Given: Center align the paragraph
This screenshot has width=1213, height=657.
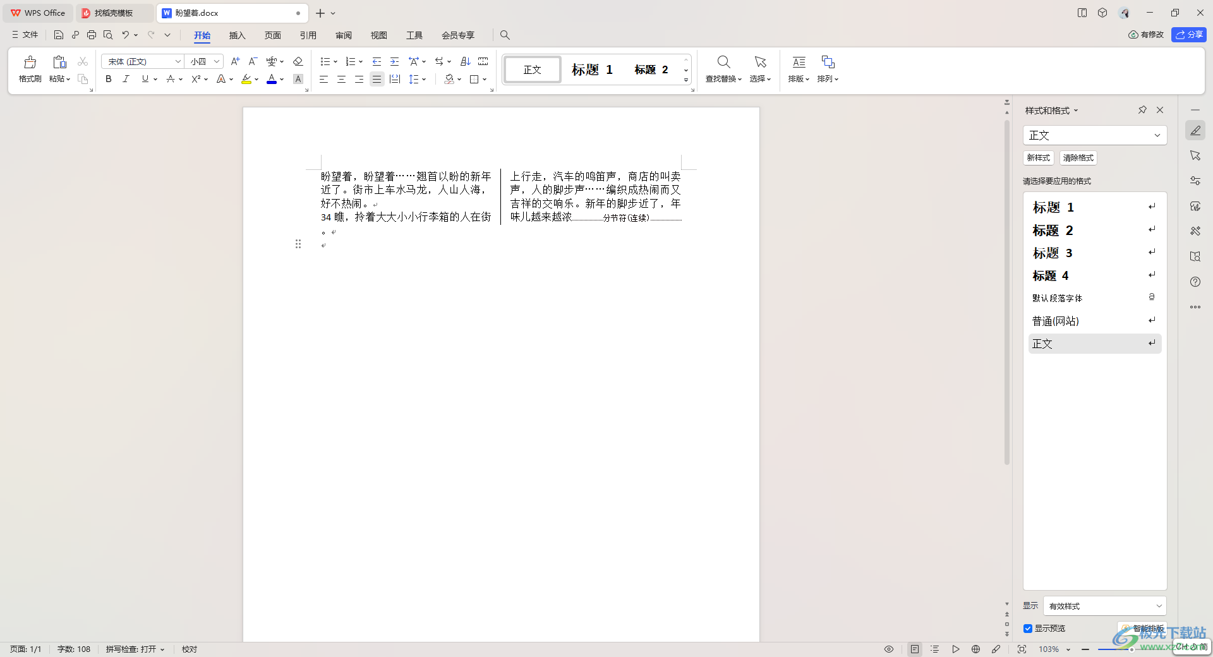Looking at the screenshot, I should [x=341, y=79].
